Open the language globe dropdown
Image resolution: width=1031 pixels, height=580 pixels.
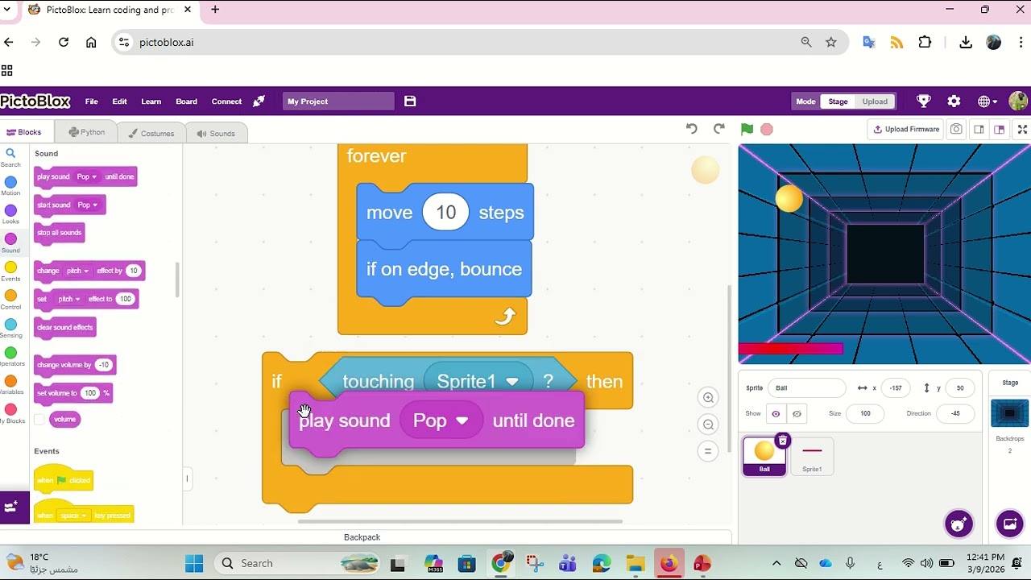(988, 101)
